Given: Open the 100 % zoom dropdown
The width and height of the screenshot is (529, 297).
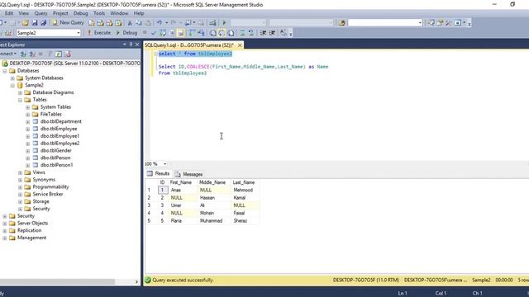Looking at the screenshot, I should point(165,164).
